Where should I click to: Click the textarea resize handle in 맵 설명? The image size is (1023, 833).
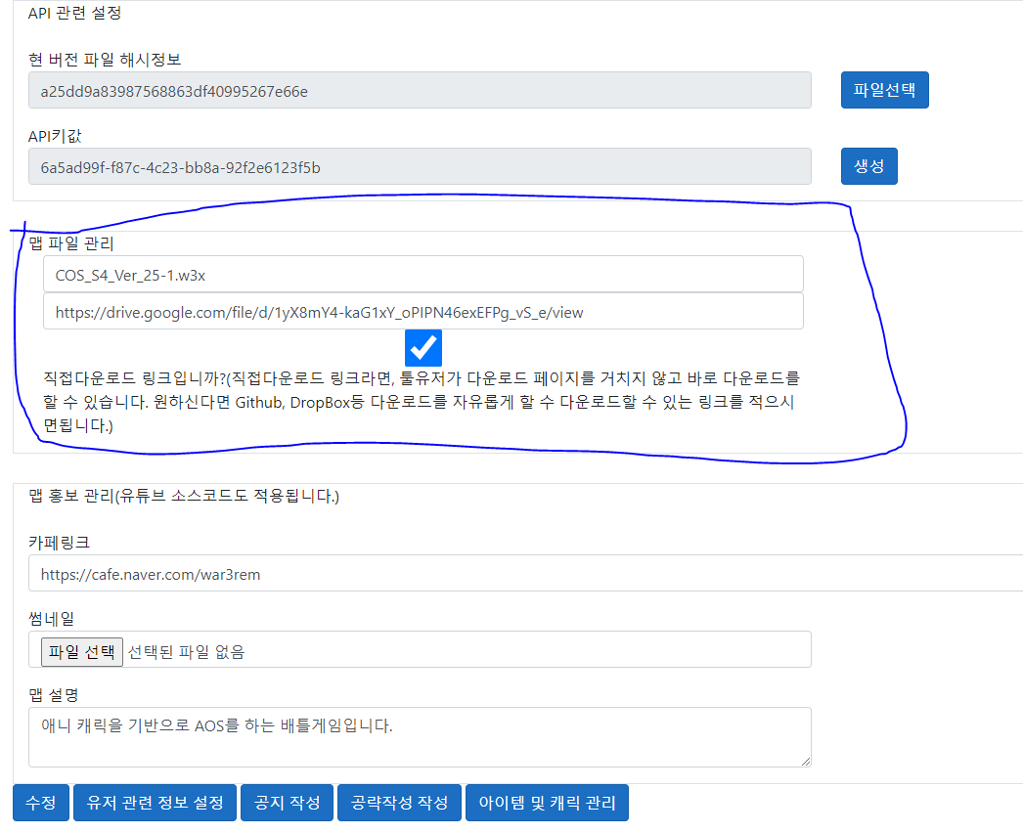(805, 761)
